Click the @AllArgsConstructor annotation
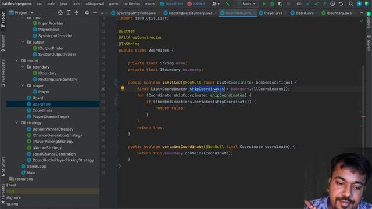372x209 pixels. tap(141, 37)
